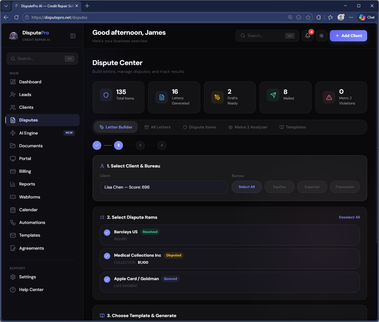Open the Lisa Chen client dropdown
Image resolution: width=379 pixels, height=322 pixels.
click(x=164, y=187)
